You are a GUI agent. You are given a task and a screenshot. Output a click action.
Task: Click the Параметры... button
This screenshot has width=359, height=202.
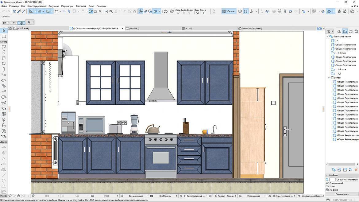pos(342,194)
